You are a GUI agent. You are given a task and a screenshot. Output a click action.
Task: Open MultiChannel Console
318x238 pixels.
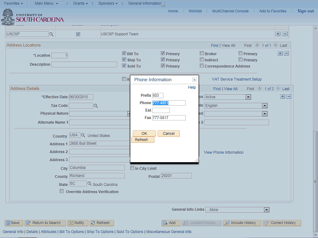230,11
